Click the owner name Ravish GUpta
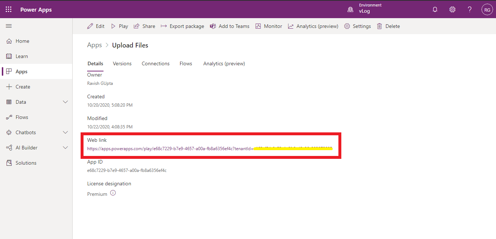Screen dimensions: 496x239 [100, 83]
